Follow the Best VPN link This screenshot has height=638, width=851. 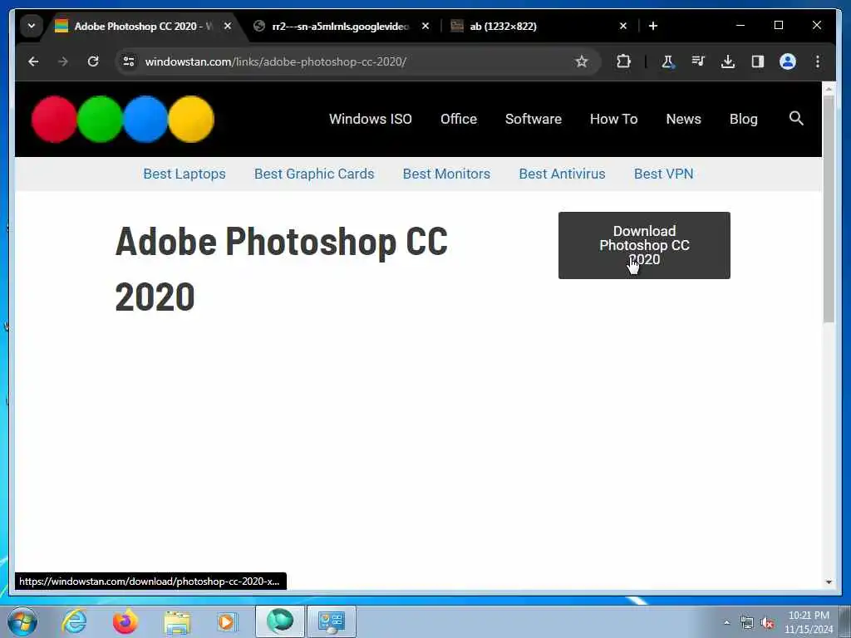(x=663, y=174)
